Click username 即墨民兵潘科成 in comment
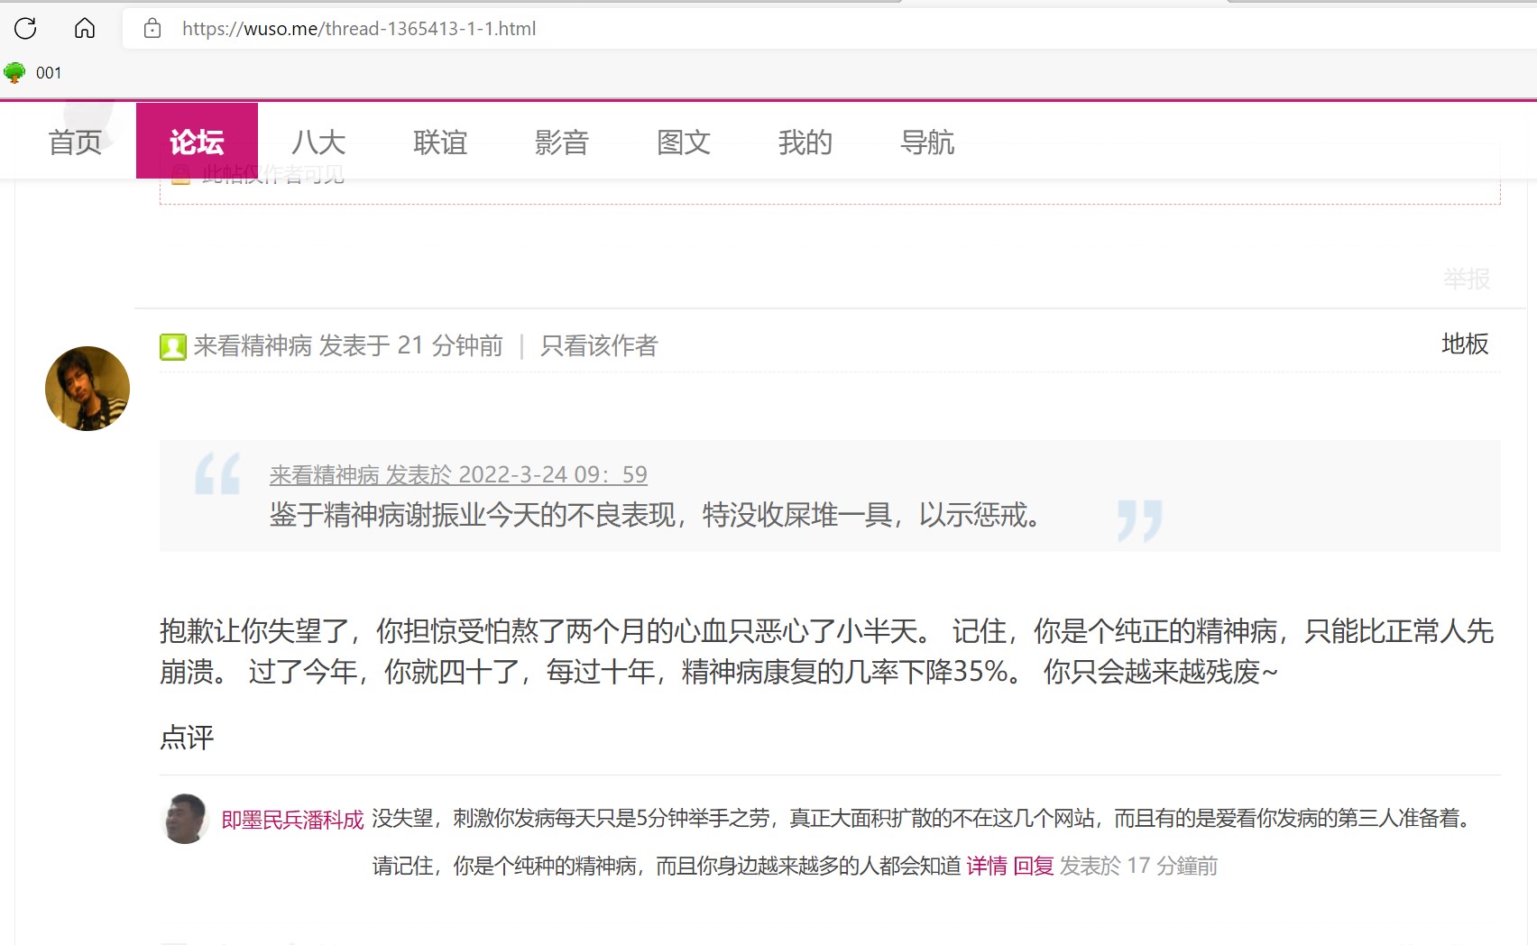The width and height of the screenshot is (1537, 945). point(292,819)
